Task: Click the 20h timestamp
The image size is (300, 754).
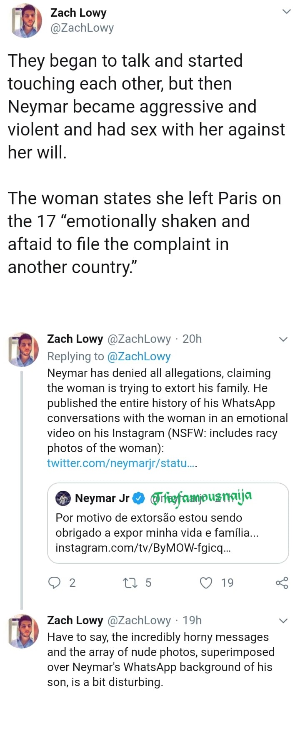Action: (x=192, y=339)
